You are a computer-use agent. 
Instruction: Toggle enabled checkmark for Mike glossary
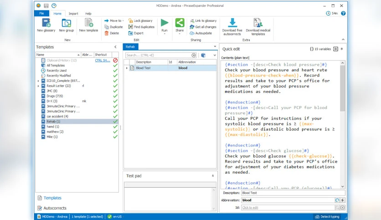point(115,137)
